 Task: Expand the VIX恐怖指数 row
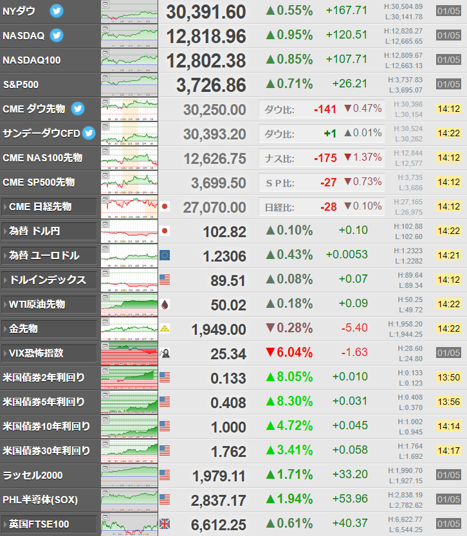[50, 353]
